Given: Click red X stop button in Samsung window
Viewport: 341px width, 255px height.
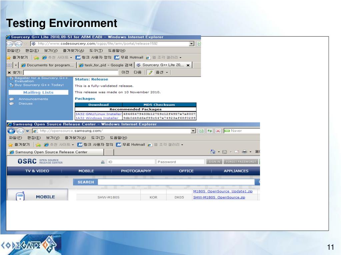Looking at the screenshot, I should tap(218, 131).
